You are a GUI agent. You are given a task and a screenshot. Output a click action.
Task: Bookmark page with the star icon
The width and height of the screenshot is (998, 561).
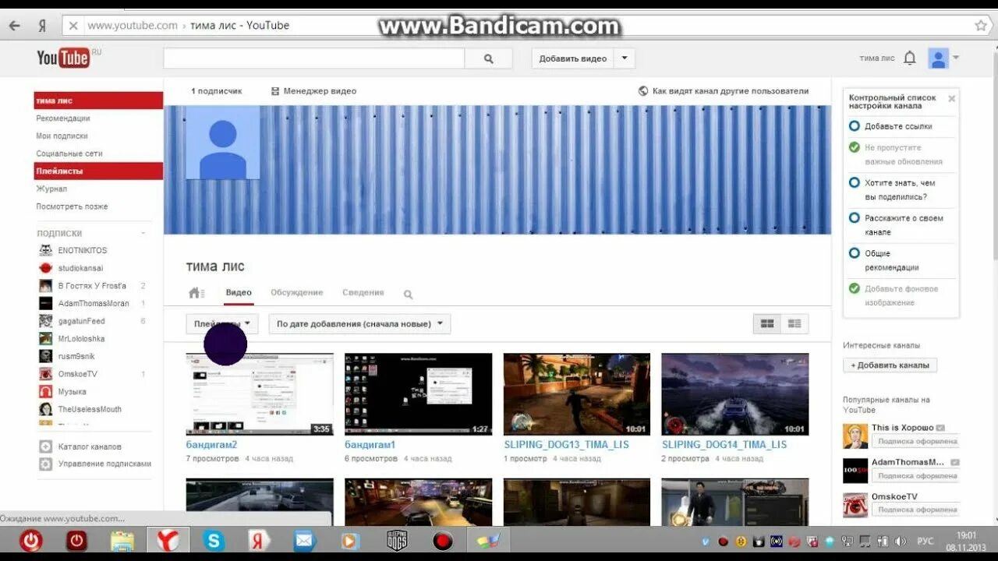pos(981,26)
